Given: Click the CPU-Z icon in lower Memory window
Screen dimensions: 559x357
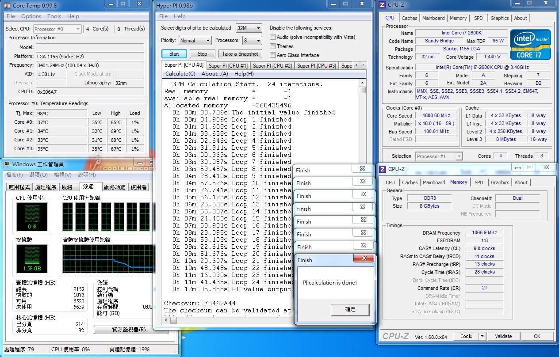Looking at the screenshot, I should point(382,169).
